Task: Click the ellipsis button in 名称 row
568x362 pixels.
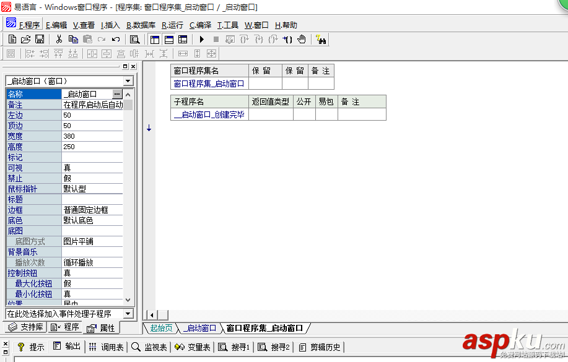Action: [x=117, y=94]
